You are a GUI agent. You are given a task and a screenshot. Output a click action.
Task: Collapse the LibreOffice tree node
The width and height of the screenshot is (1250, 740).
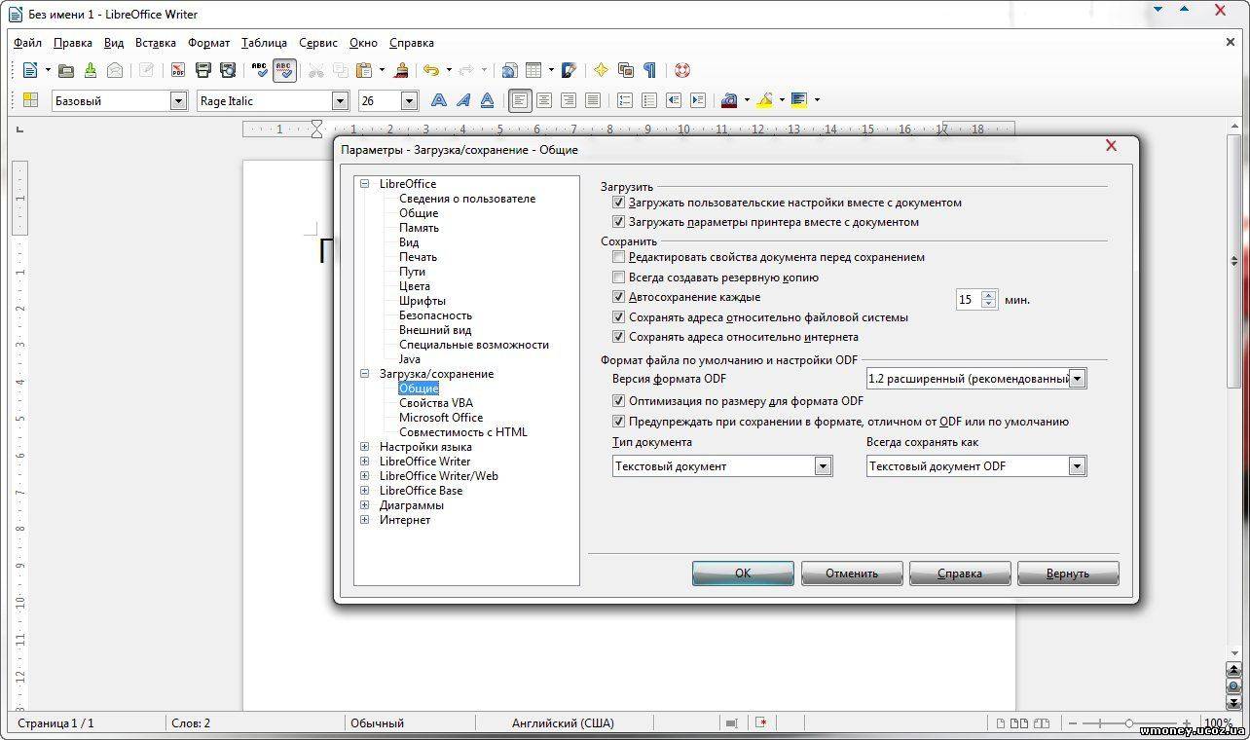pos(365,184)
